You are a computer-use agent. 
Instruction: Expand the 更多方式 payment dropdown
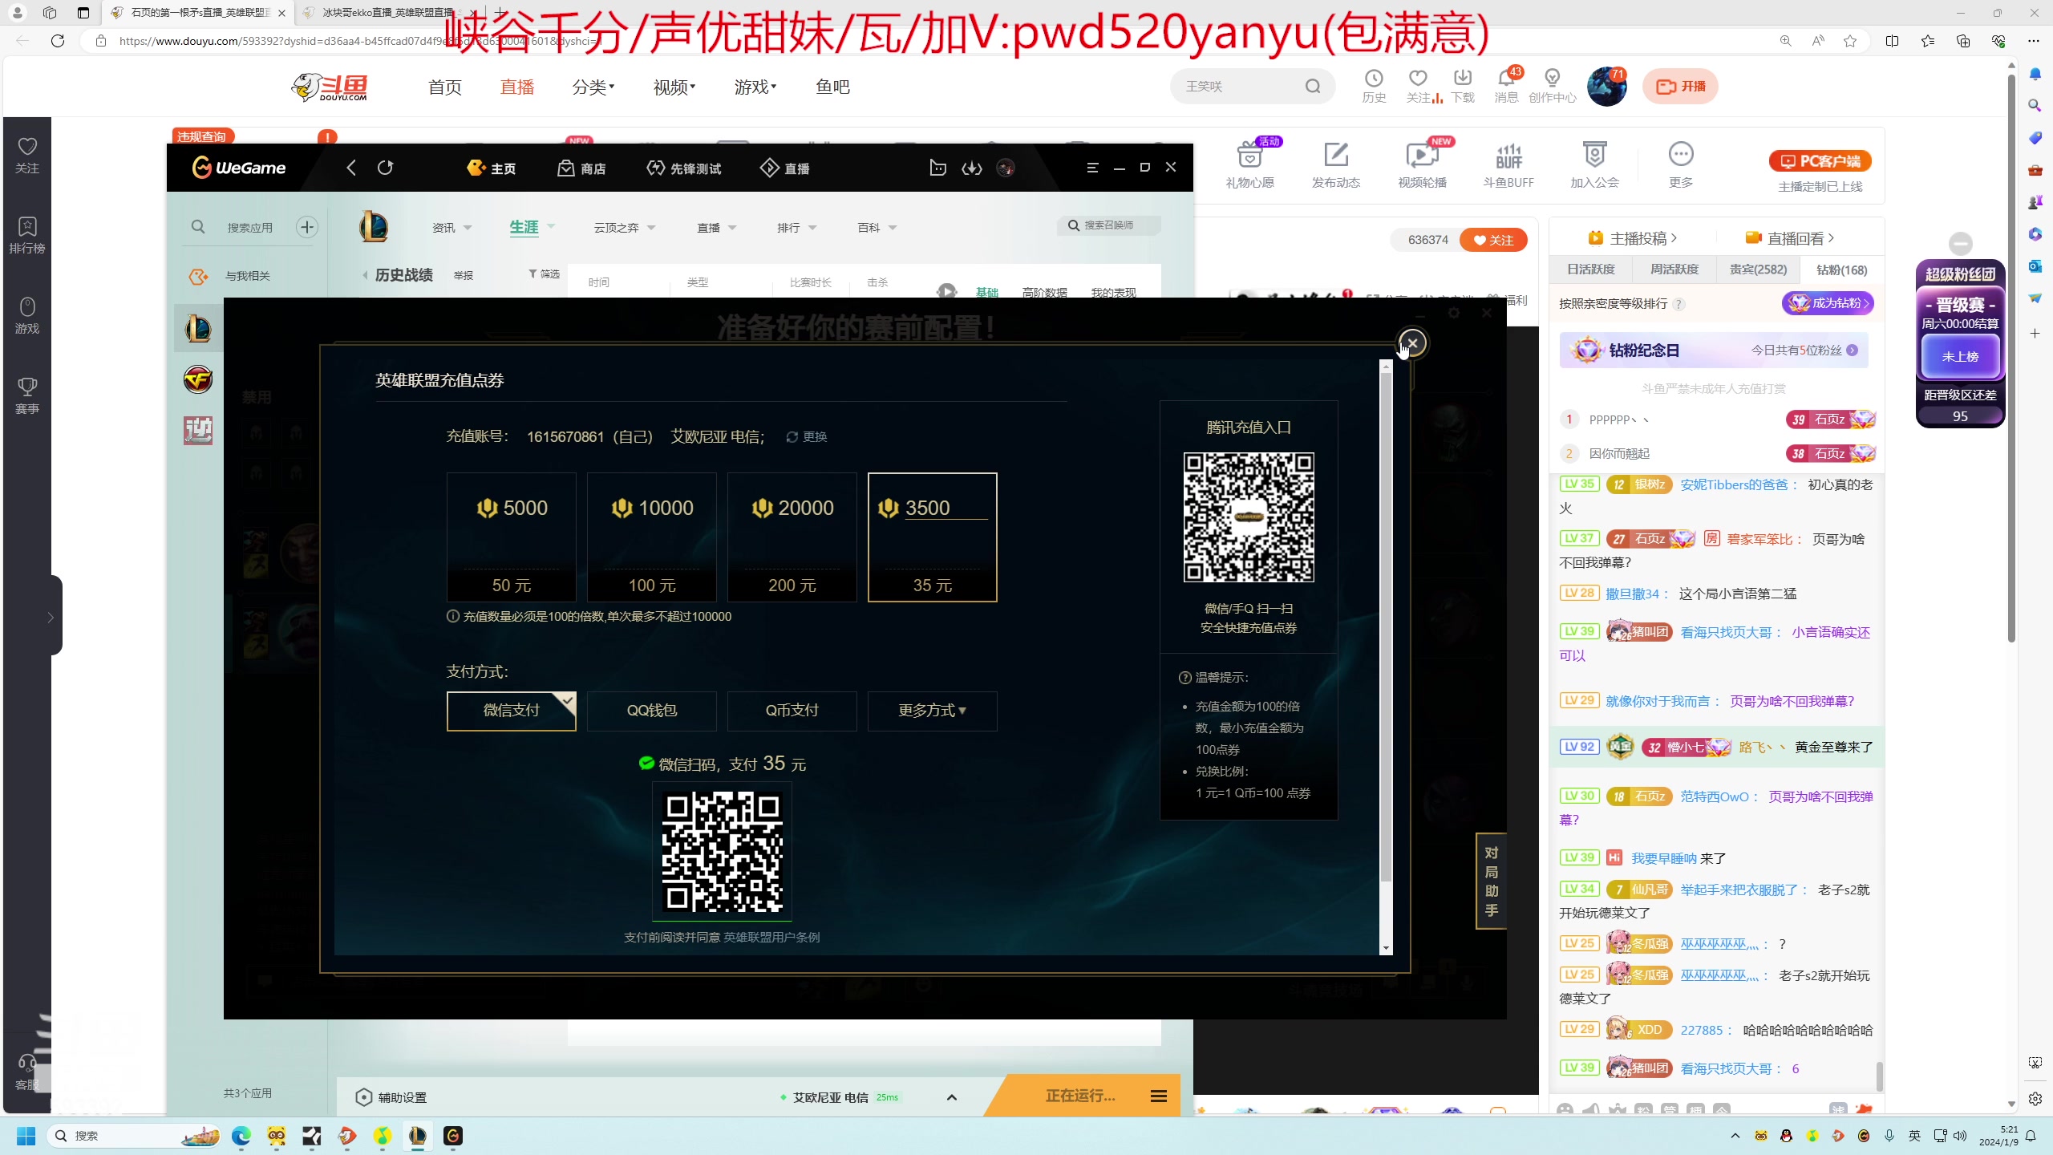coord(933,711)
